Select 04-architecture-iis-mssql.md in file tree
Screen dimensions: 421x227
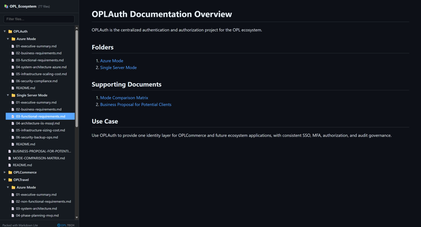point(38,123)
